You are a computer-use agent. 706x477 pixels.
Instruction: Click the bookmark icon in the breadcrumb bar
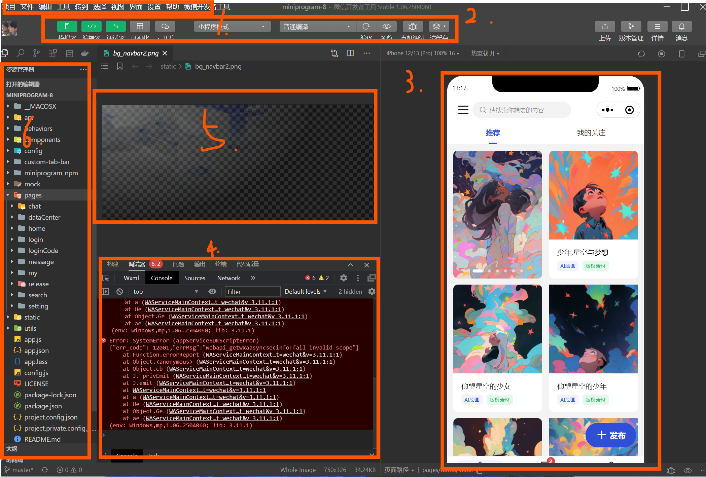tap(119, 66)
